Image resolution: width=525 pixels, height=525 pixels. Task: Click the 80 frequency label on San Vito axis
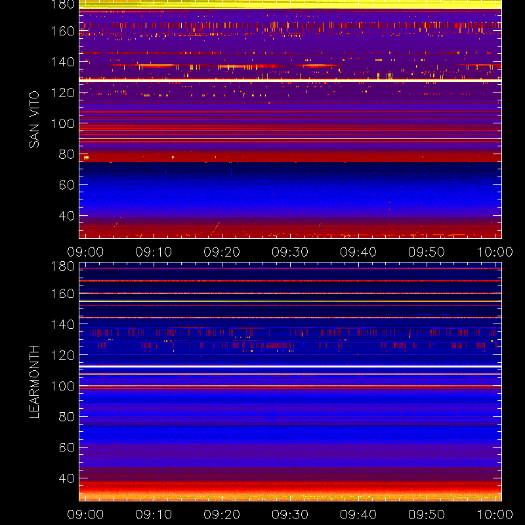67,154
